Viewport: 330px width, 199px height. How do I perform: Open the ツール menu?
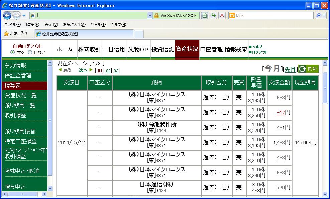[x=98, y=25]
